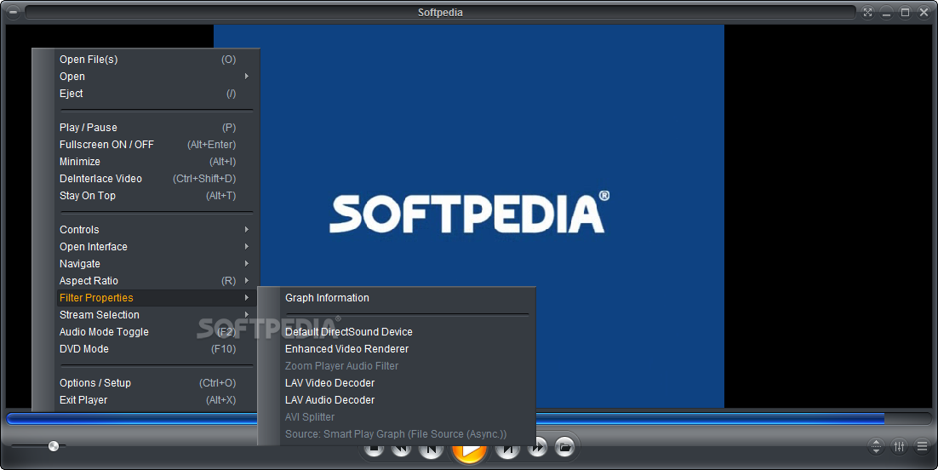Maximize the player window
This screenshot has height=470, width=938.
[906, 13]
